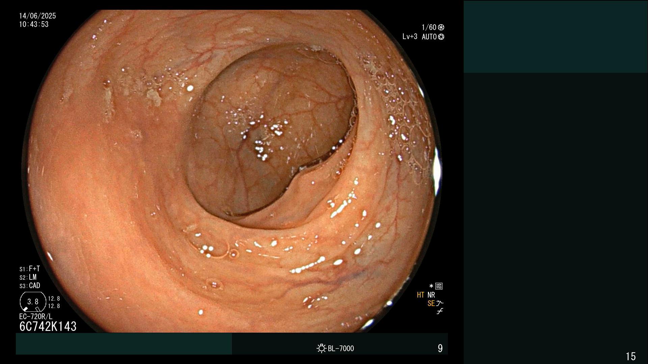Click the shutter value 1/60
The width and height of the screenshot is (648, 364).
click(429, 27)
